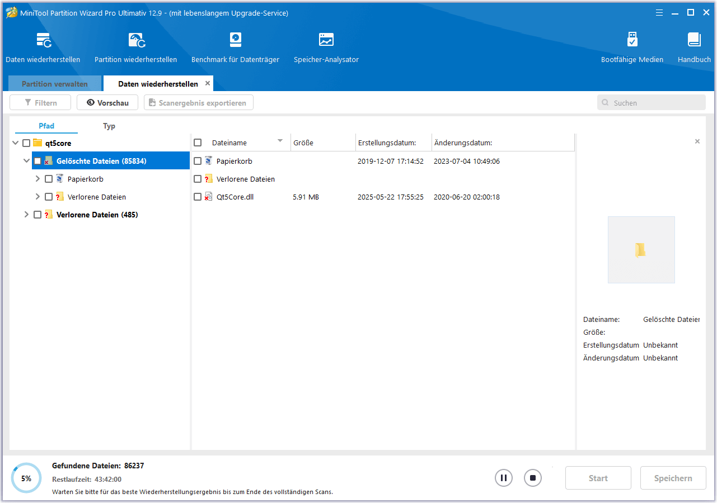The height and width of the screenshot is (503, 717).
Task: Open Partition wiederherstellen tool
Action: [136, 48]
